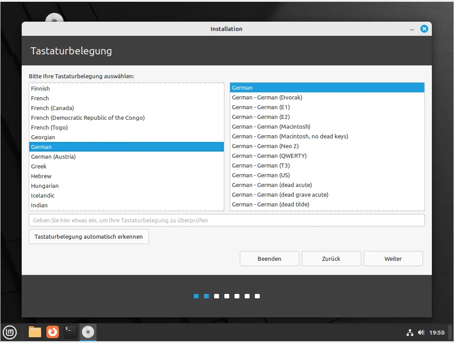Click Tastaturbelegung automatisch erkennen
Screen dimensions: 454x343
(88, 236)
